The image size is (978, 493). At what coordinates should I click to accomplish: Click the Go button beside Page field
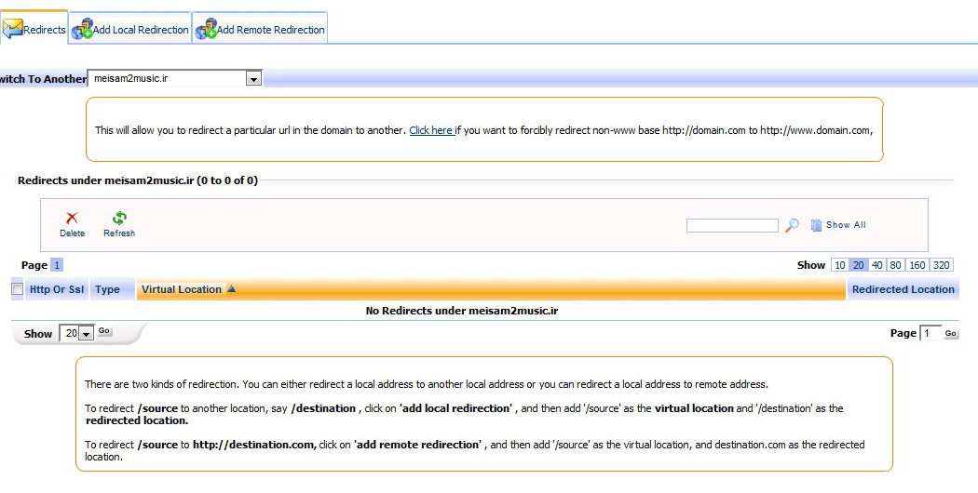(951, 333)
